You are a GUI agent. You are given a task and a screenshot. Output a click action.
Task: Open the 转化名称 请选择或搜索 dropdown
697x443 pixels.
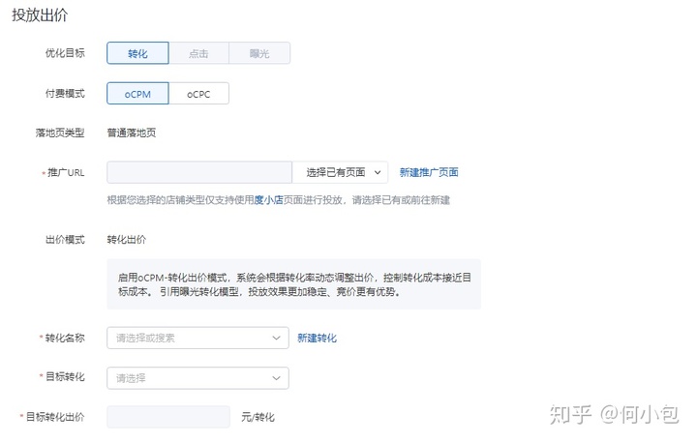pyautogui.click(x=197, y=339)
